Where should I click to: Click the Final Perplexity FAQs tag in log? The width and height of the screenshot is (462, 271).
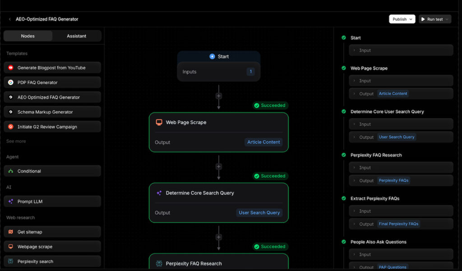(398, 224)
